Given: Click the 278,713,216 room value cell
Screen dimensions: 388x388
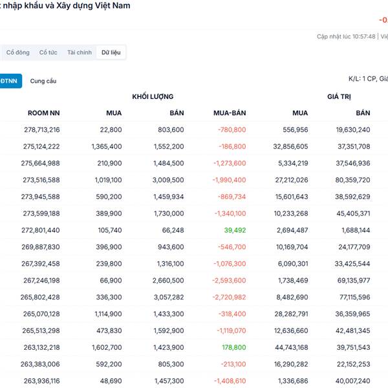Looking at the screenshot, I should click(x=40, y=130).
